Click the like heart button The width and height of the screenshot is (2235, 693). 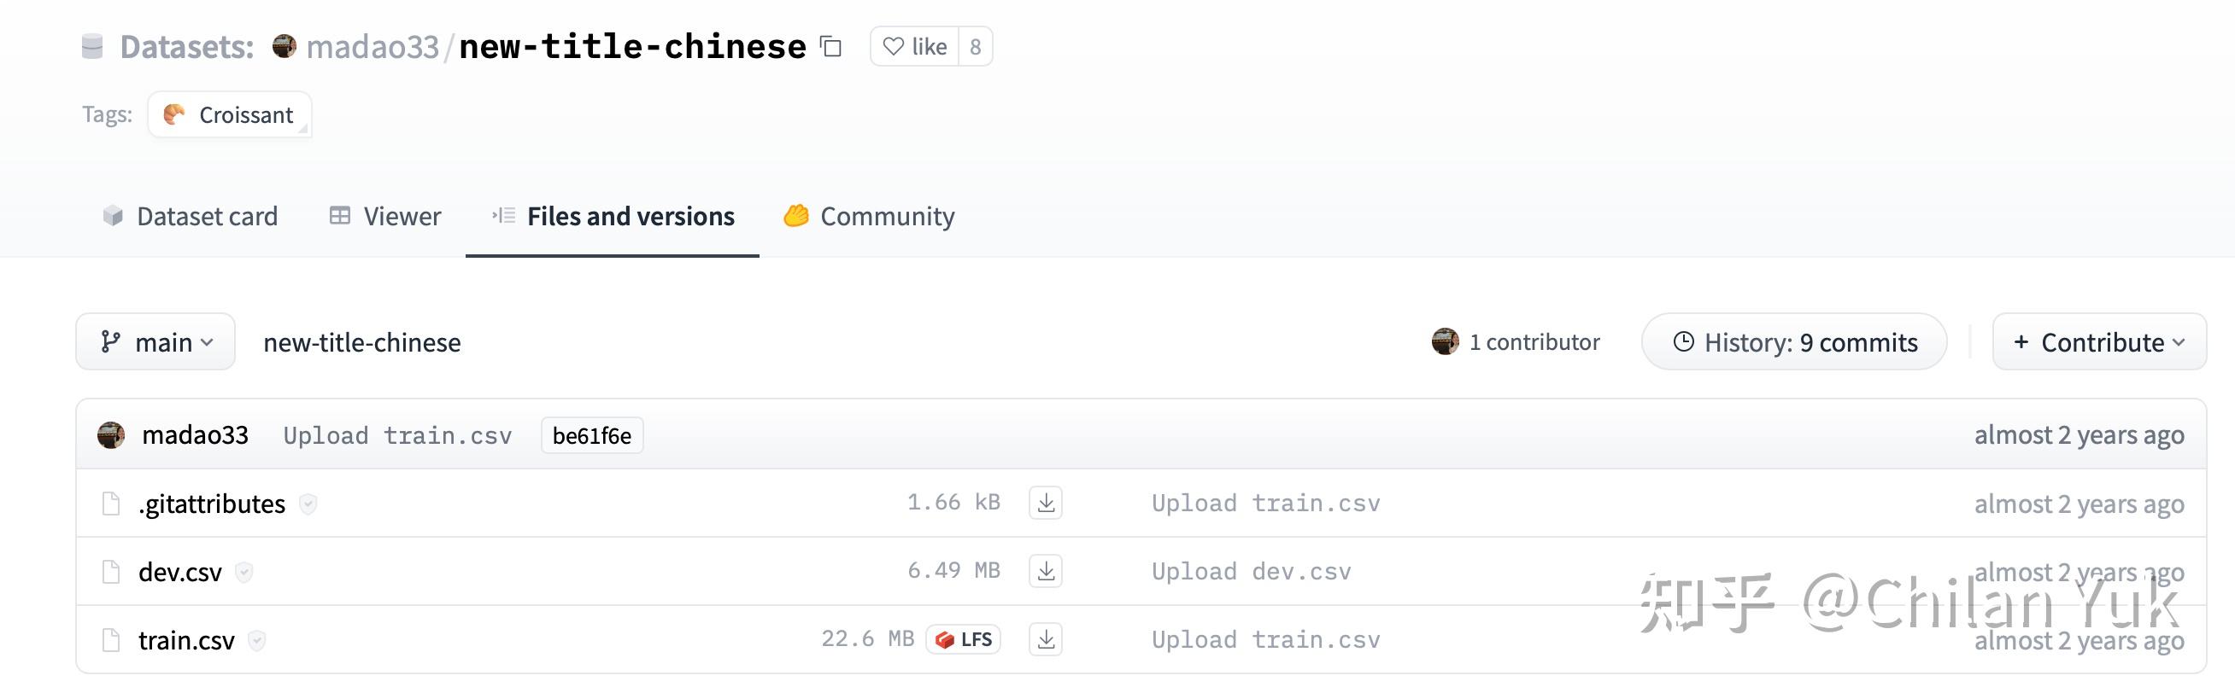(x=914, y=47)
